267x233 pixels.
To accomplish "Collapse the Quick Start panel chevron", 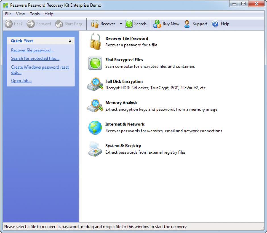I will pyautogui.click(x=70, y=41).
